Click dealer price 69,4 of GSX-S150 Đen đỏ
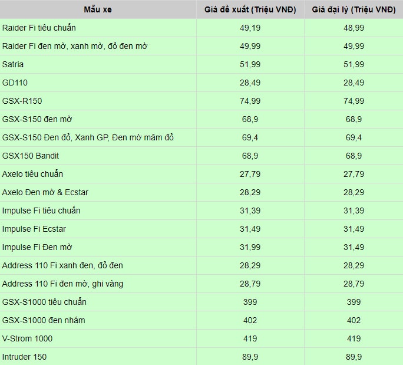The height and width of the screenshot is (365, 403). [x=354, y=137]
